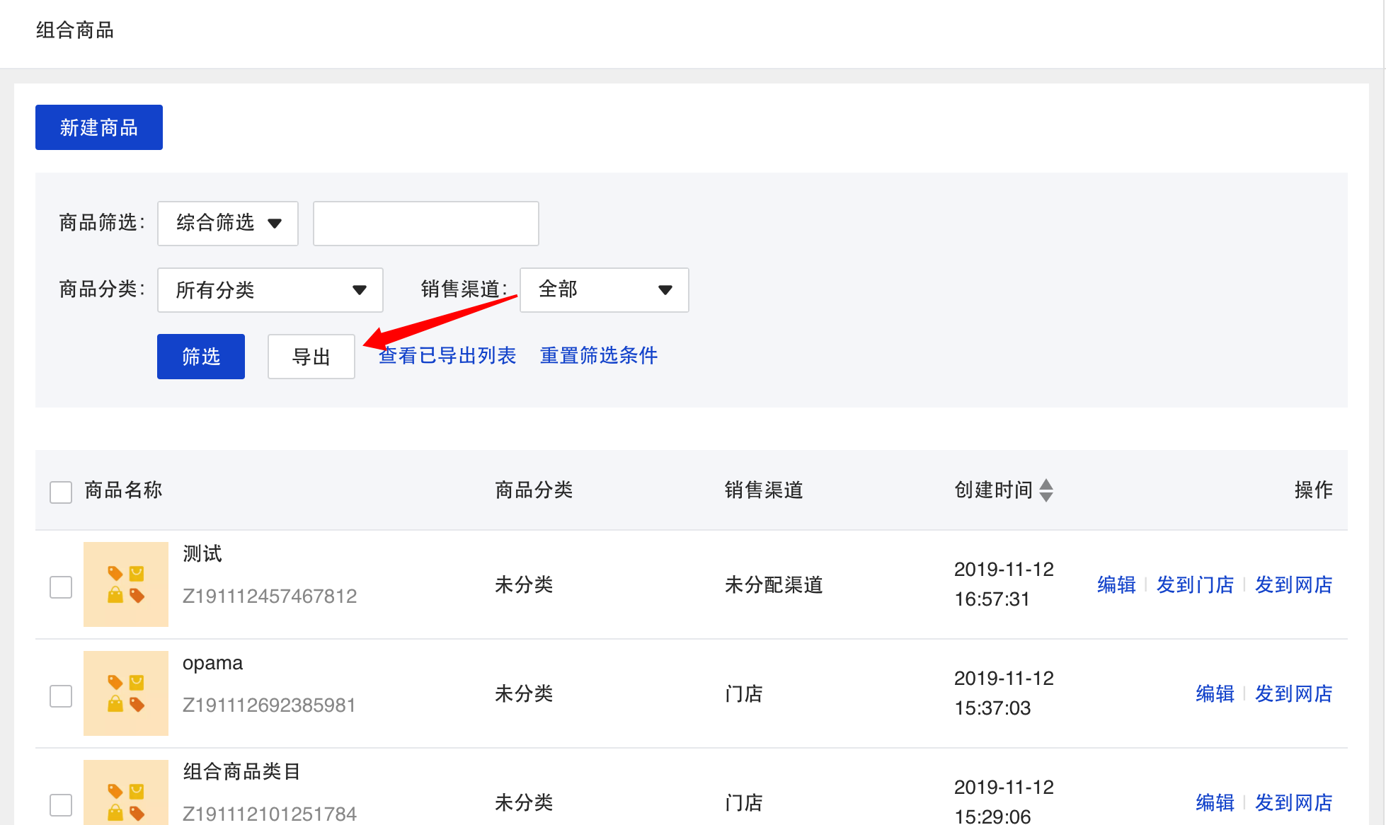
Task: Open thumbnail image of 组合商品类目 product
Action: pyautogui.click(x=126, y=792)
